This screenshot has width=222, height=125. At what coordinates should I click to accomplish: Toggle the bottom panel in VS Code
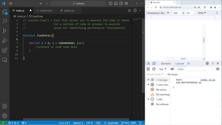116,3
